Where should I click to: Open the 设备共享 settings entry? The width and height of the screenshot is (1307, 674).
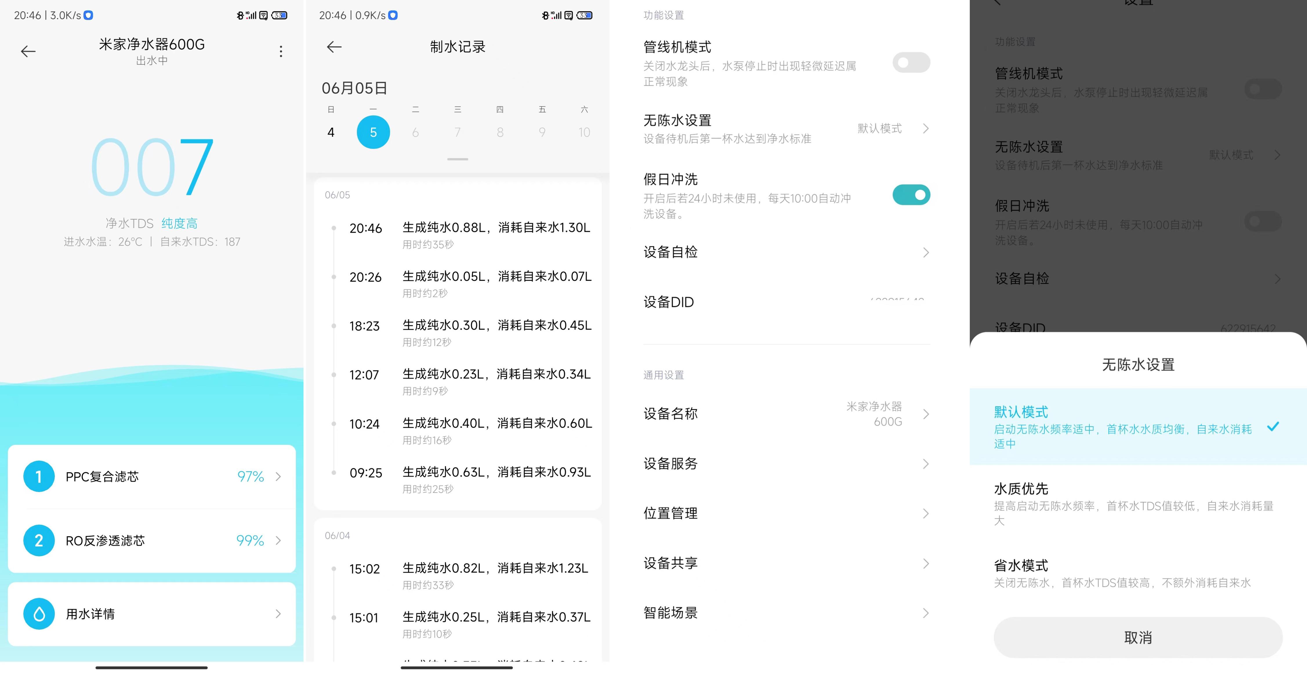tap(927, 563)
